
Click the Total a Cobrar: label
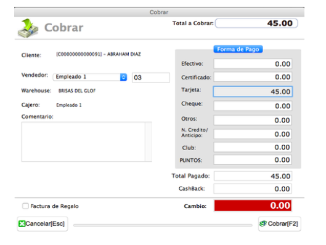coord(193,23)
